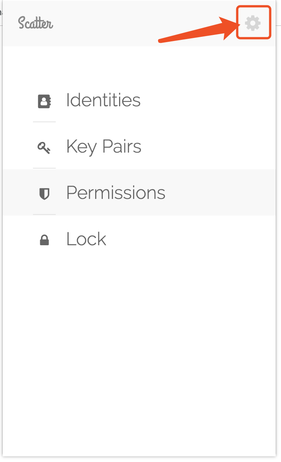Click the Key Pairs text label
Image resolution: width=281 pixels, height=462 pixels.
(104, 147)
